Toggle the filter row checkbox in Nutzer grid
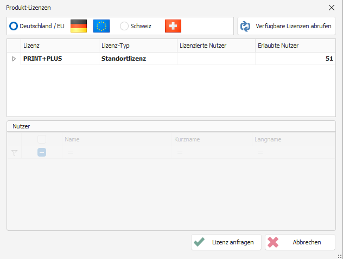Screen dimensions: 343x259 [x=42, y=152]
